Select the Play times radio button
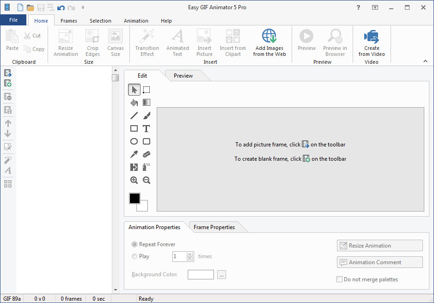The height and width of the screenshot is (303, 434). 134,256
